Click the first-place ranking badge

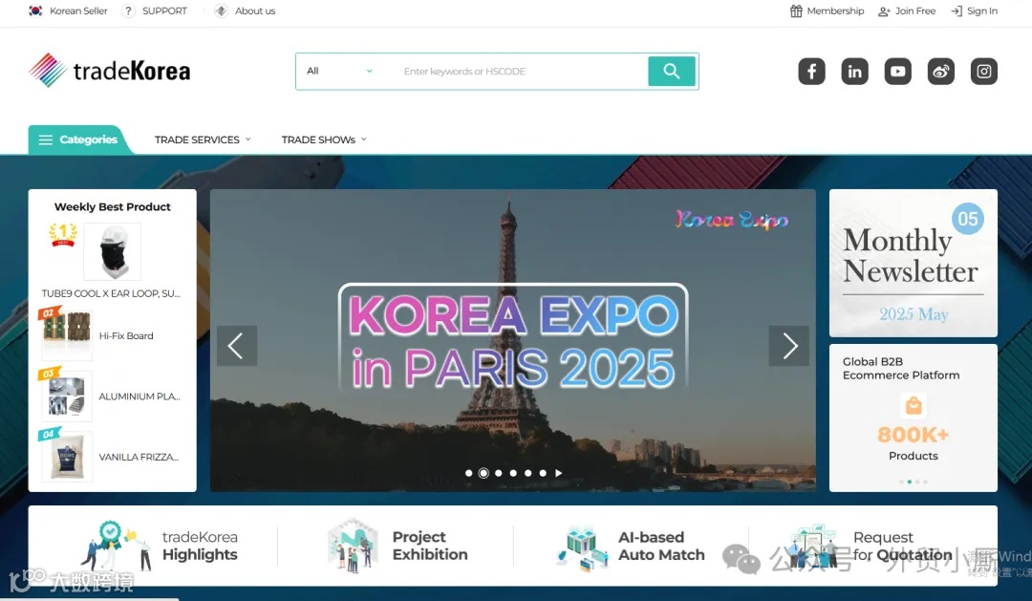coord(62,234)
